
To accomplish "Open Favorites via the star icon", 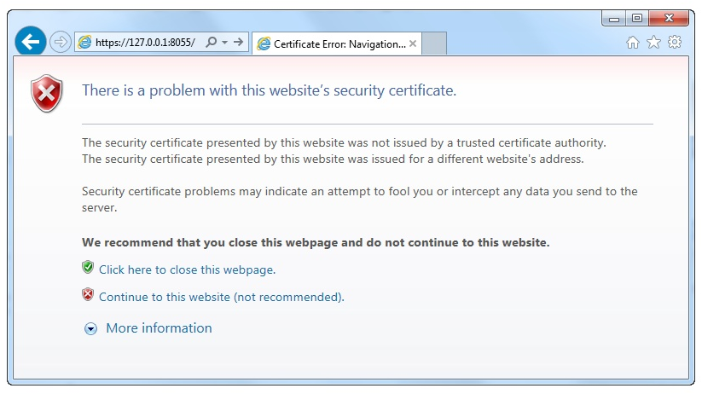I will 653,43.
